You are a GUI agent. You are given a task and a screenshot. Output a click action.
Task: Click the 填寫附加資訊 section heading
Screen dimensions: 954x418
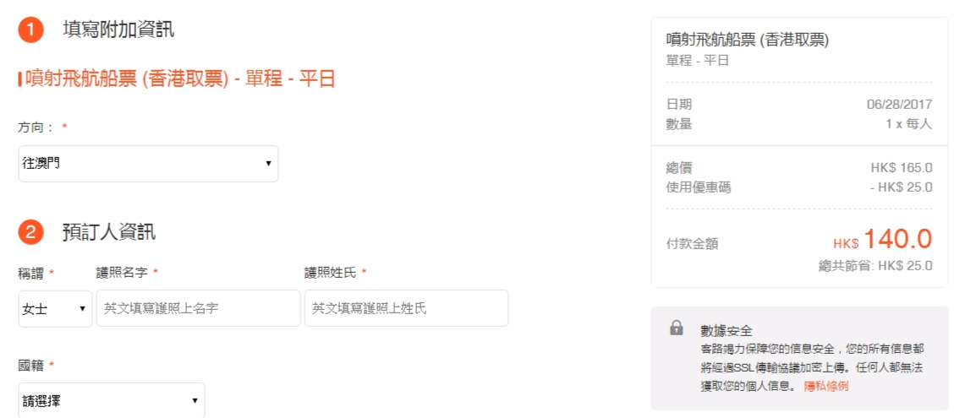coord(118,30)
